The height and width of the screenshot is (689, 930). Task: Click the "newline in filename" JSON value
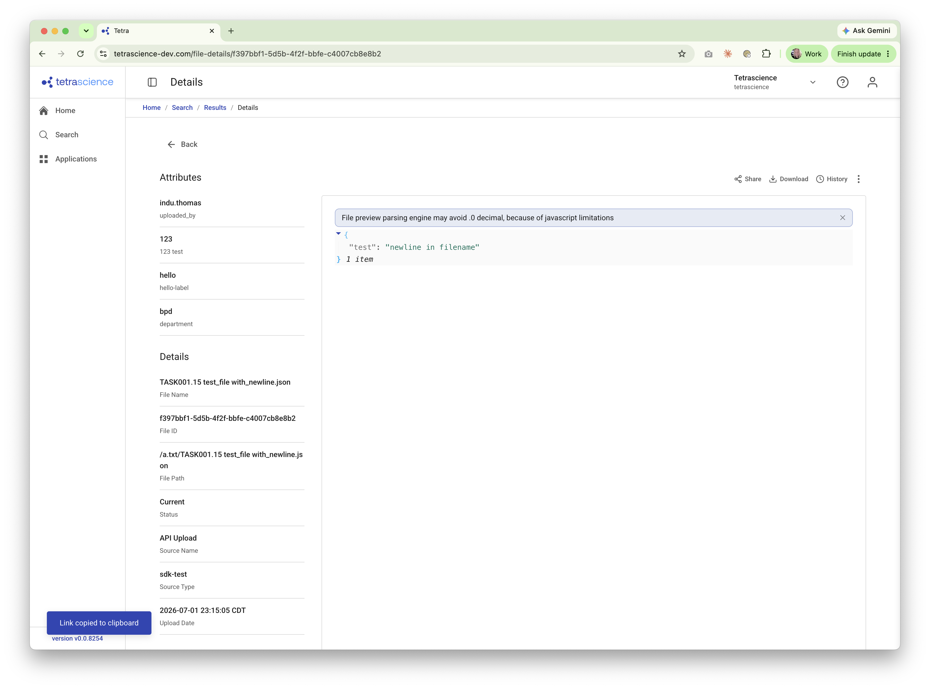coord(432,247)
